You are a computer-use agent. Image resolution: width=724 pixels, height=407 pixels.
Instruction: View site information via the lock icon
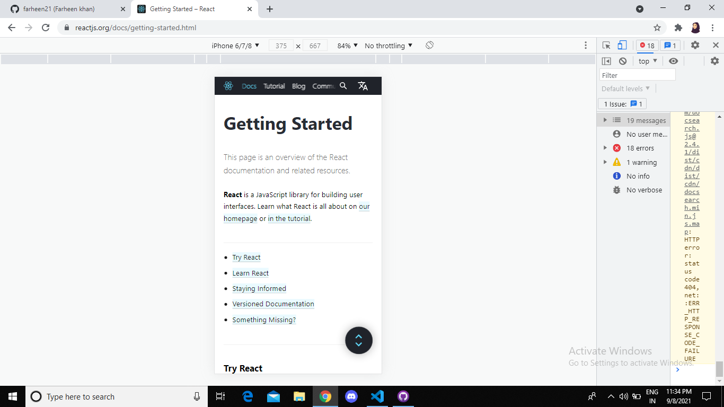point(67,28)
